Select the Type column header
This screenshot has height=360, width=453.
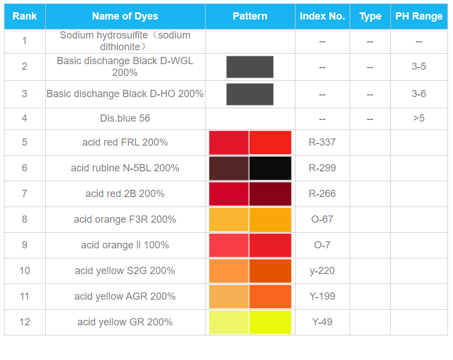pyautogui.click(x=370, y=16)
